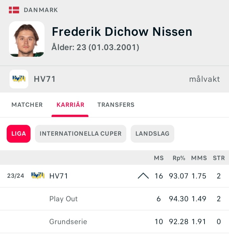
Task: Collapse the 23/24 HV71 season row
Action: 143,176
